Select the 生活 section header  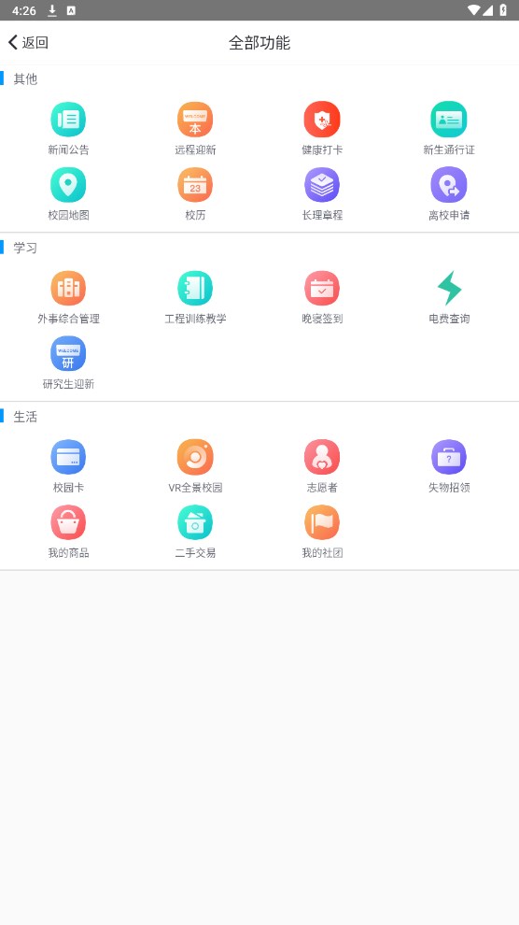tap(25, 417)
